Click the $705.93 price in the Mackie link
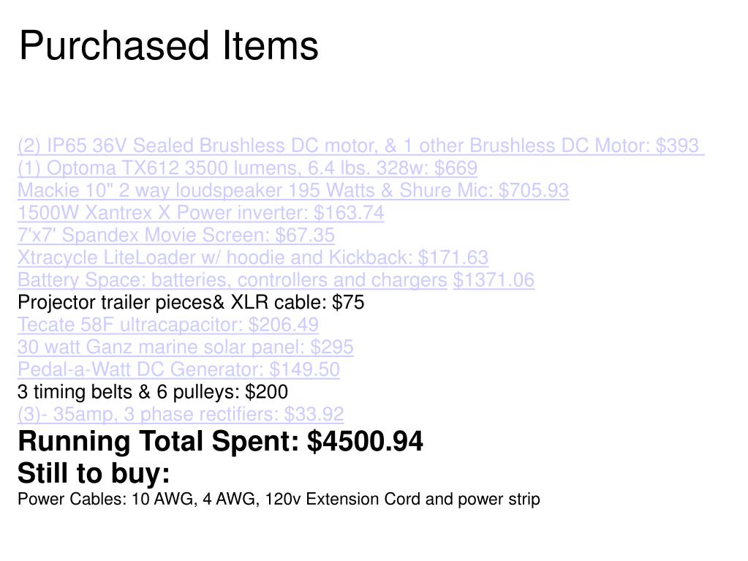 [534, 190]
